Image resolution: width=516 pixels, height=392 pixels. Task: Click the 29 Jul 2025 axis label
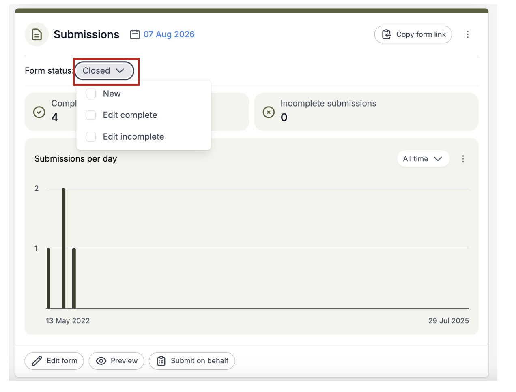point(448,321)
